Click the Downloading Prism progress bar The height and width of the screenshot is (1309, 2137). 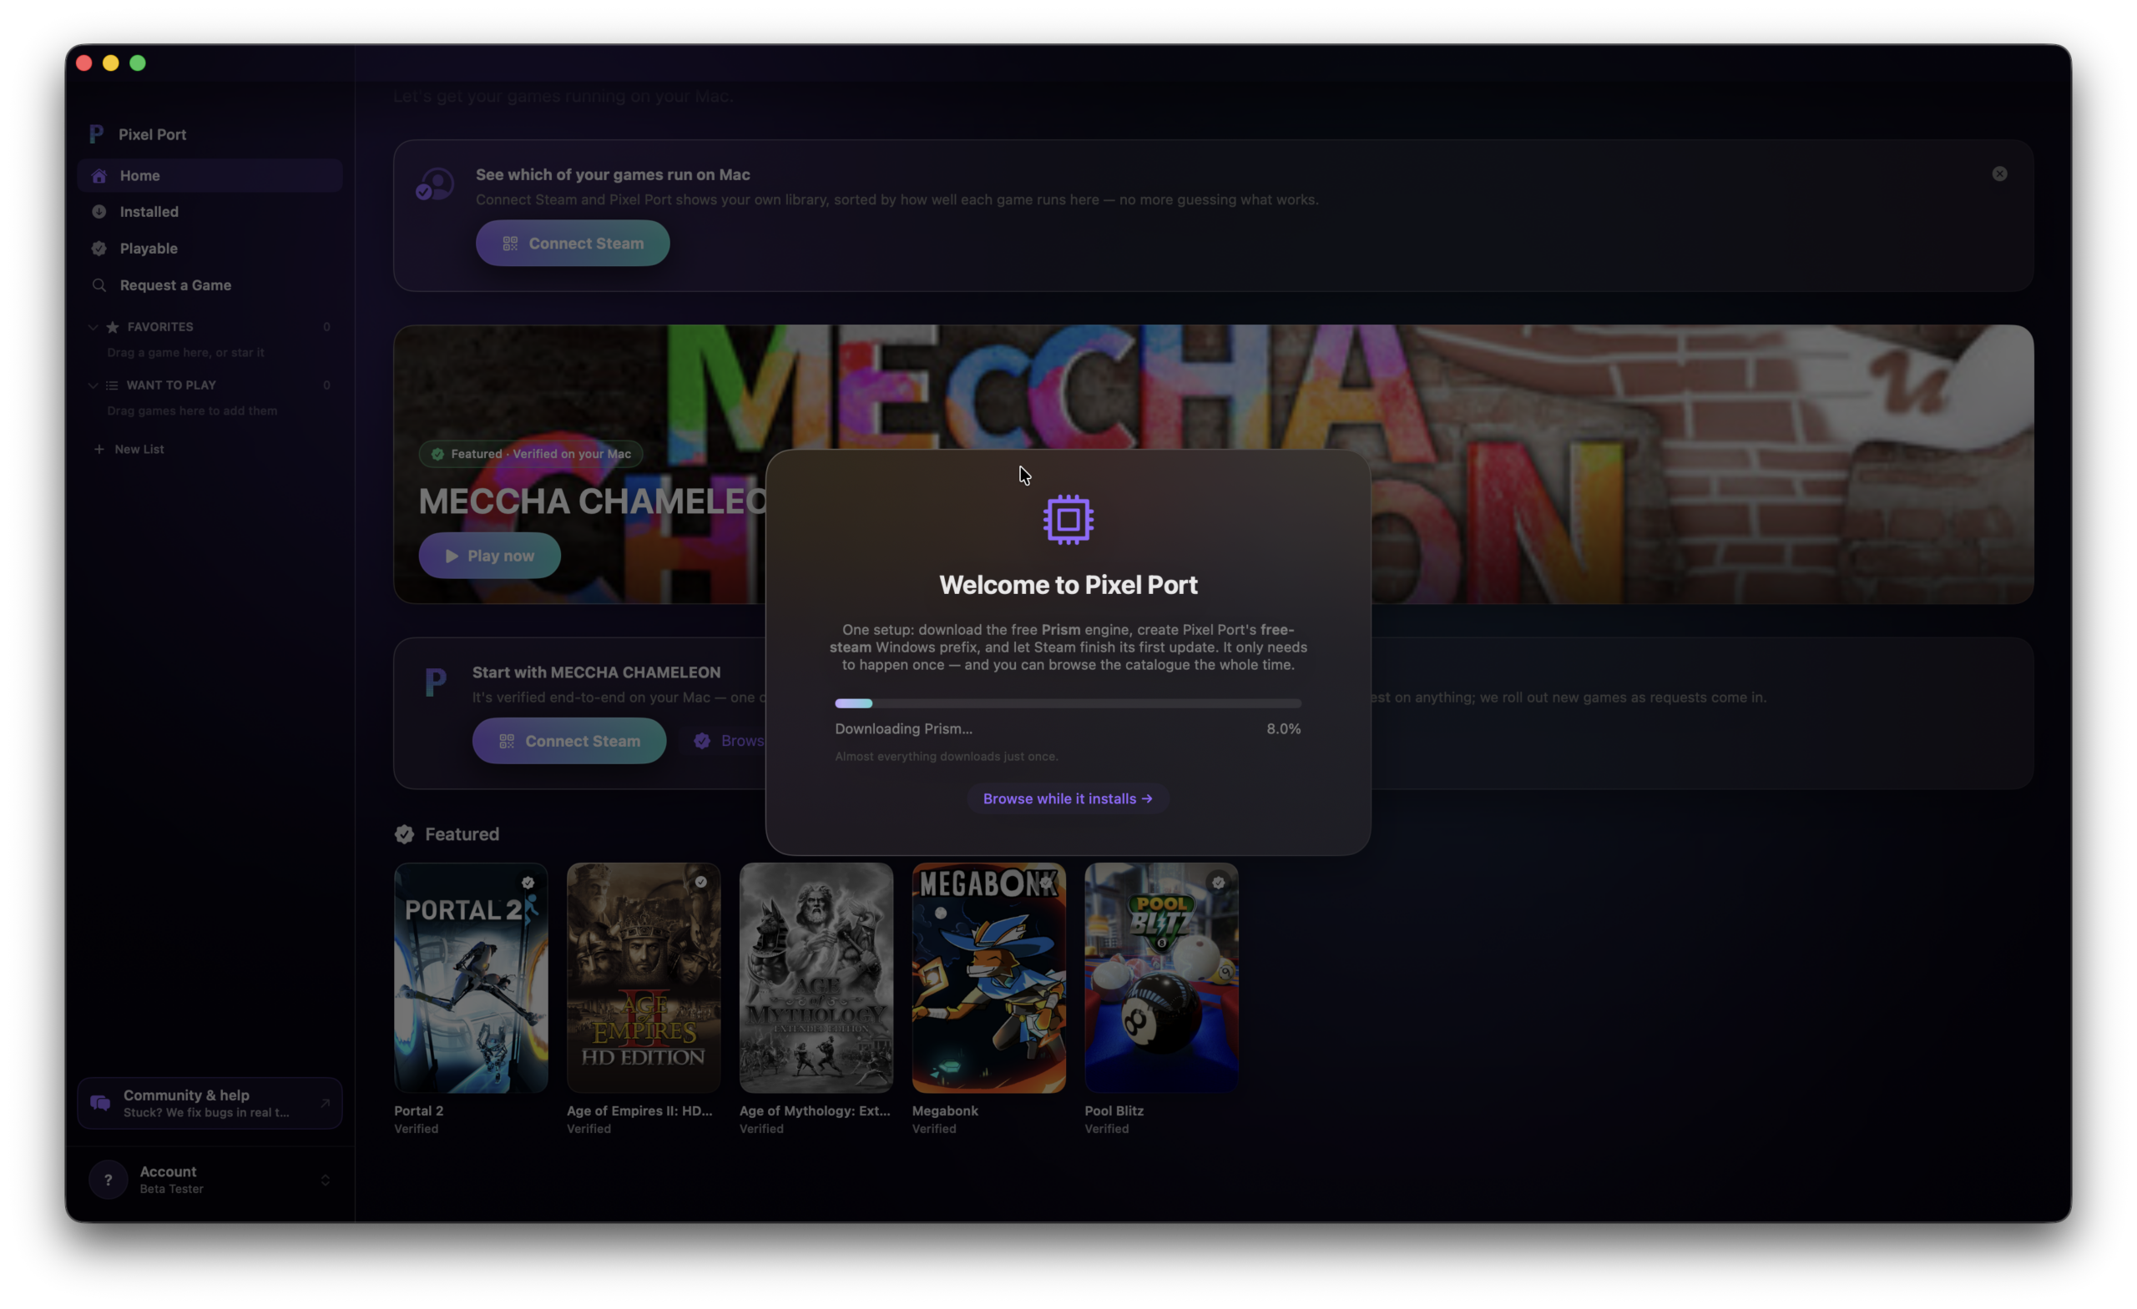point(1068,703)
